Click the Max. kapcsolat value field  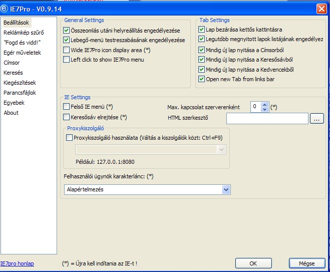255,107
